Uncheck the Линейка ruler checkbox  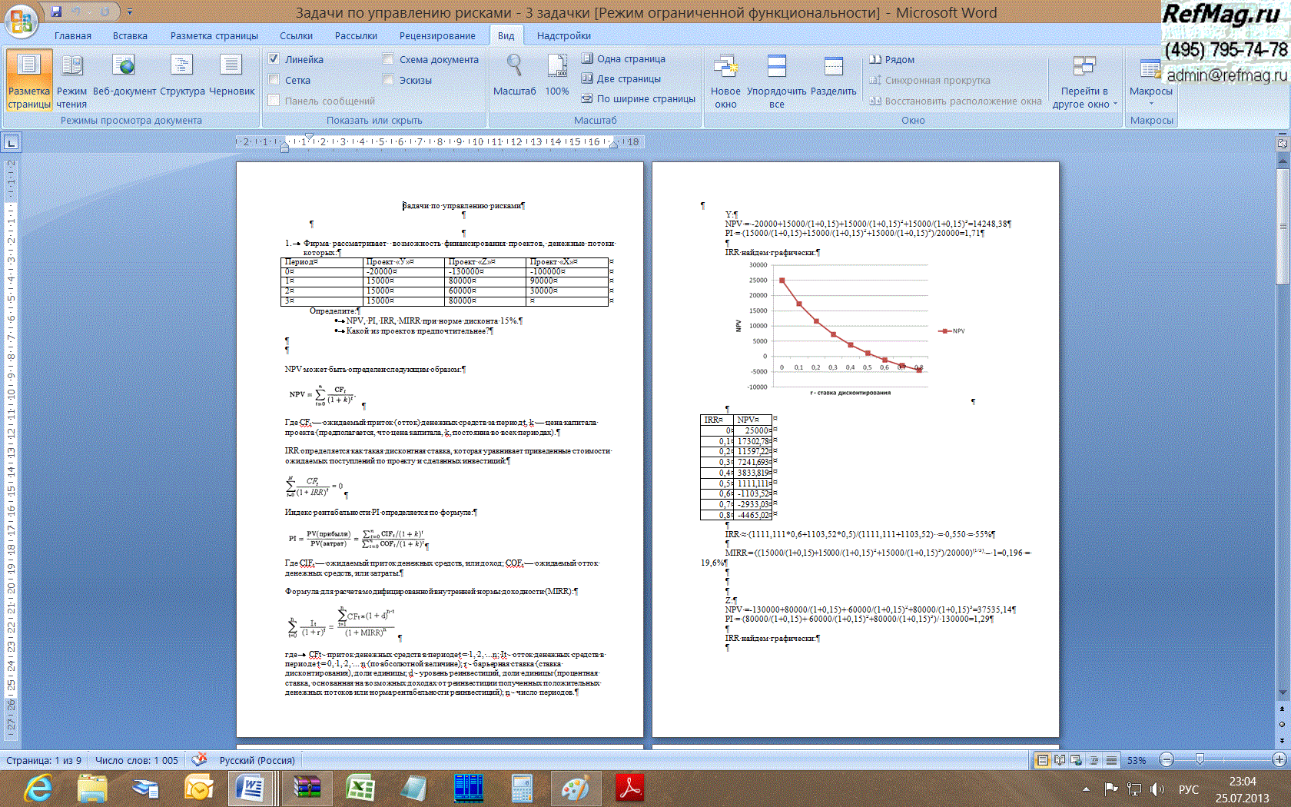pyautogui.click(x=274, y=59)
